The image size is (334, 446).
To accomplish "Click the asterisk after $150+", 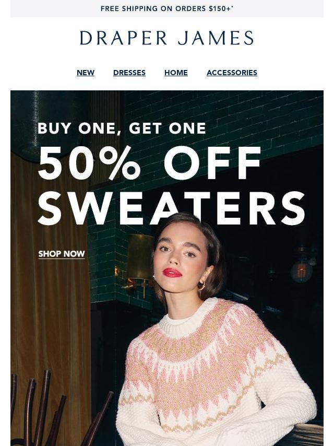I will click(233, 7).
